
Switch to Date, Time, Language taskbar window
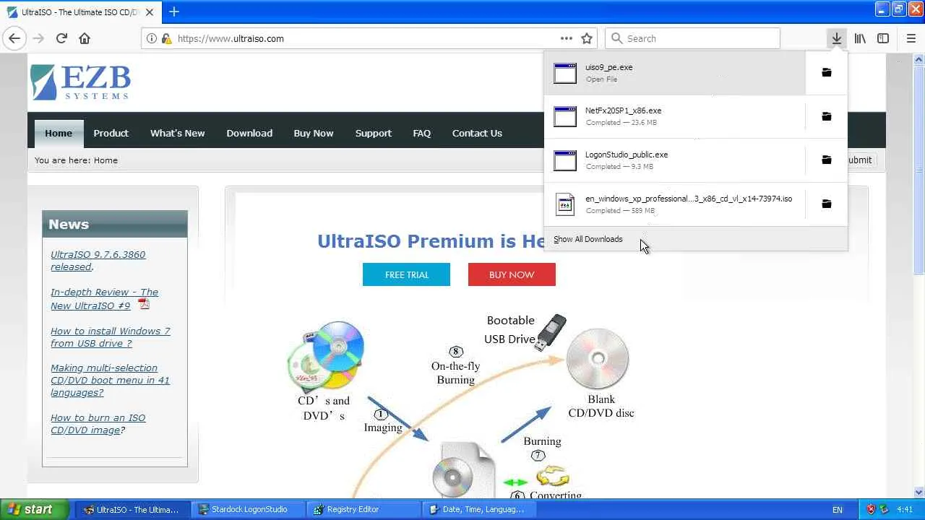click(478, 509)
